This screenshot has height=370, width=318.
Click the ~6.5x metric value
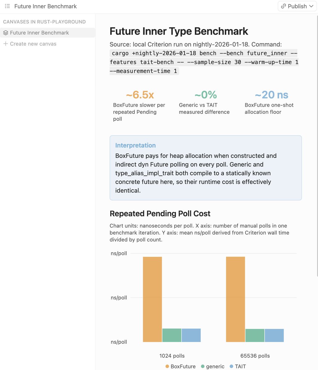pos(140,95)
